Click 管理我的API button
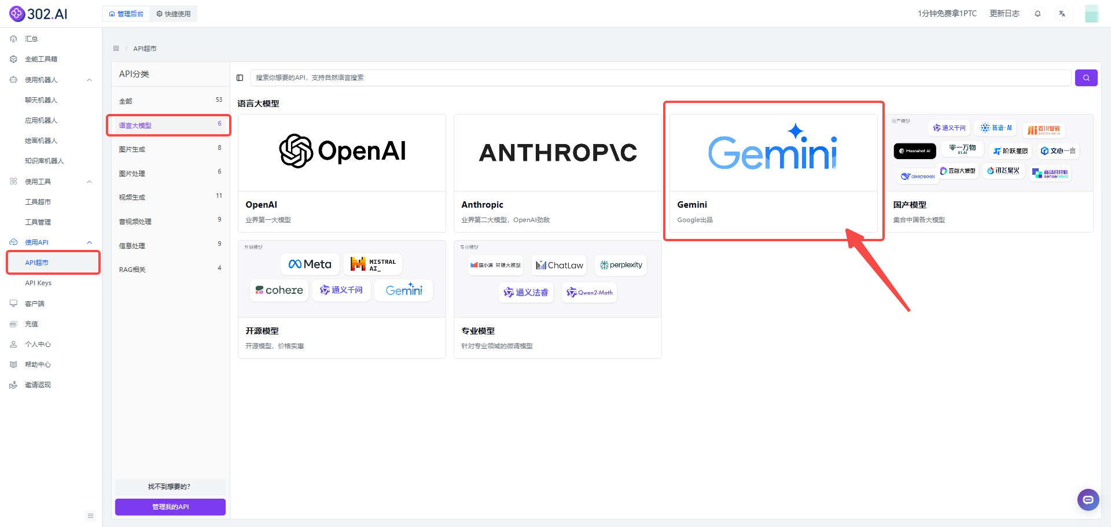The height and width of the screenshot is (527, 1111). (x=170, y=507)
